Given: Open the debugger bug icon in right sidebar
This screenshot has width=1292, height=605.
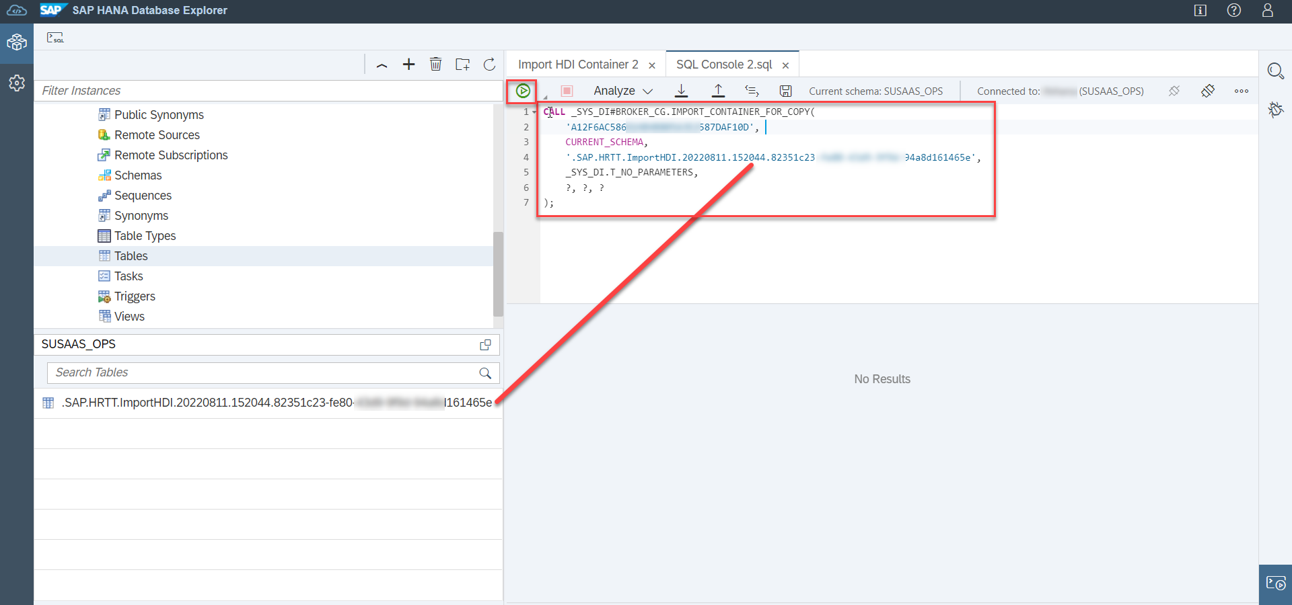Looking at the screenshot, I should [1275, 109].
